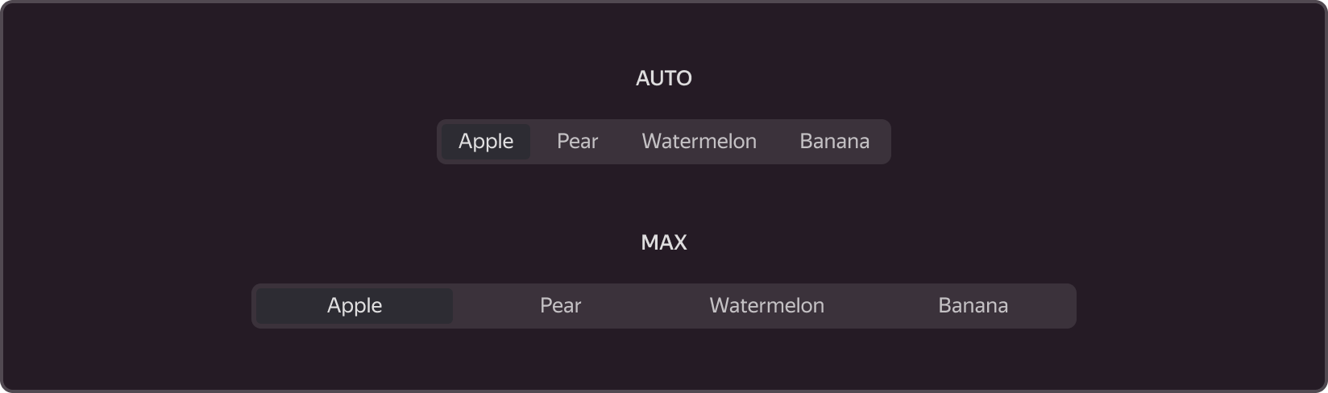Click the AUTO heading label
The width and height of the screenshot is (1328, 393).
[664, 78]
